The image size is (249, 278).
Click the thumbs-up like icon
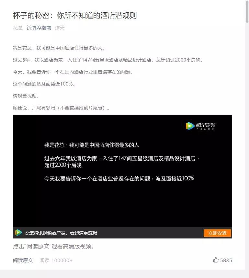216,260
